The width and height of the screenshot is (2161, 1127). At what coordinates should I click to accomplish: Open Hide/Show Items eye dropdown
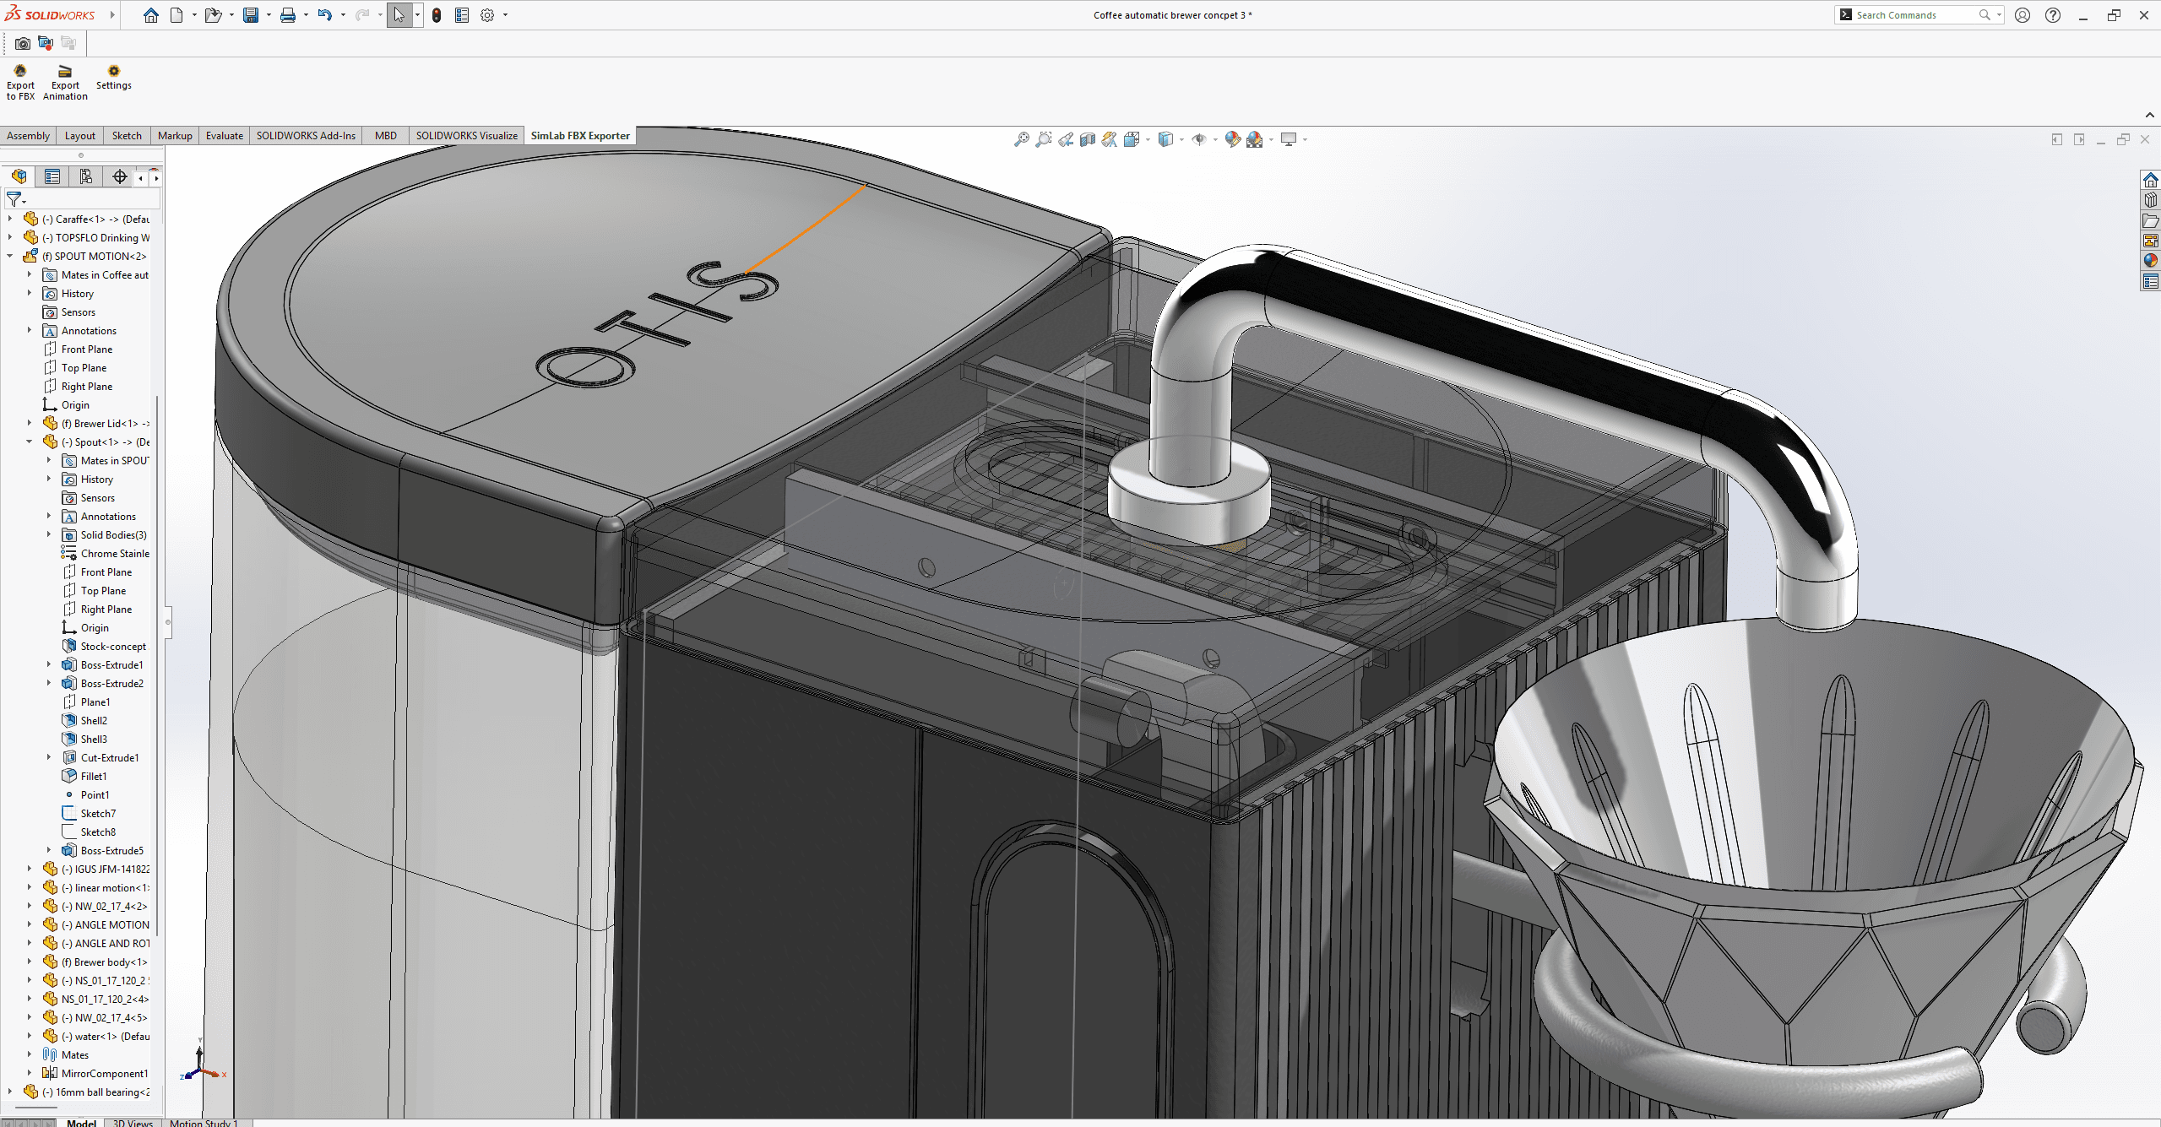tap(1215, 139)
